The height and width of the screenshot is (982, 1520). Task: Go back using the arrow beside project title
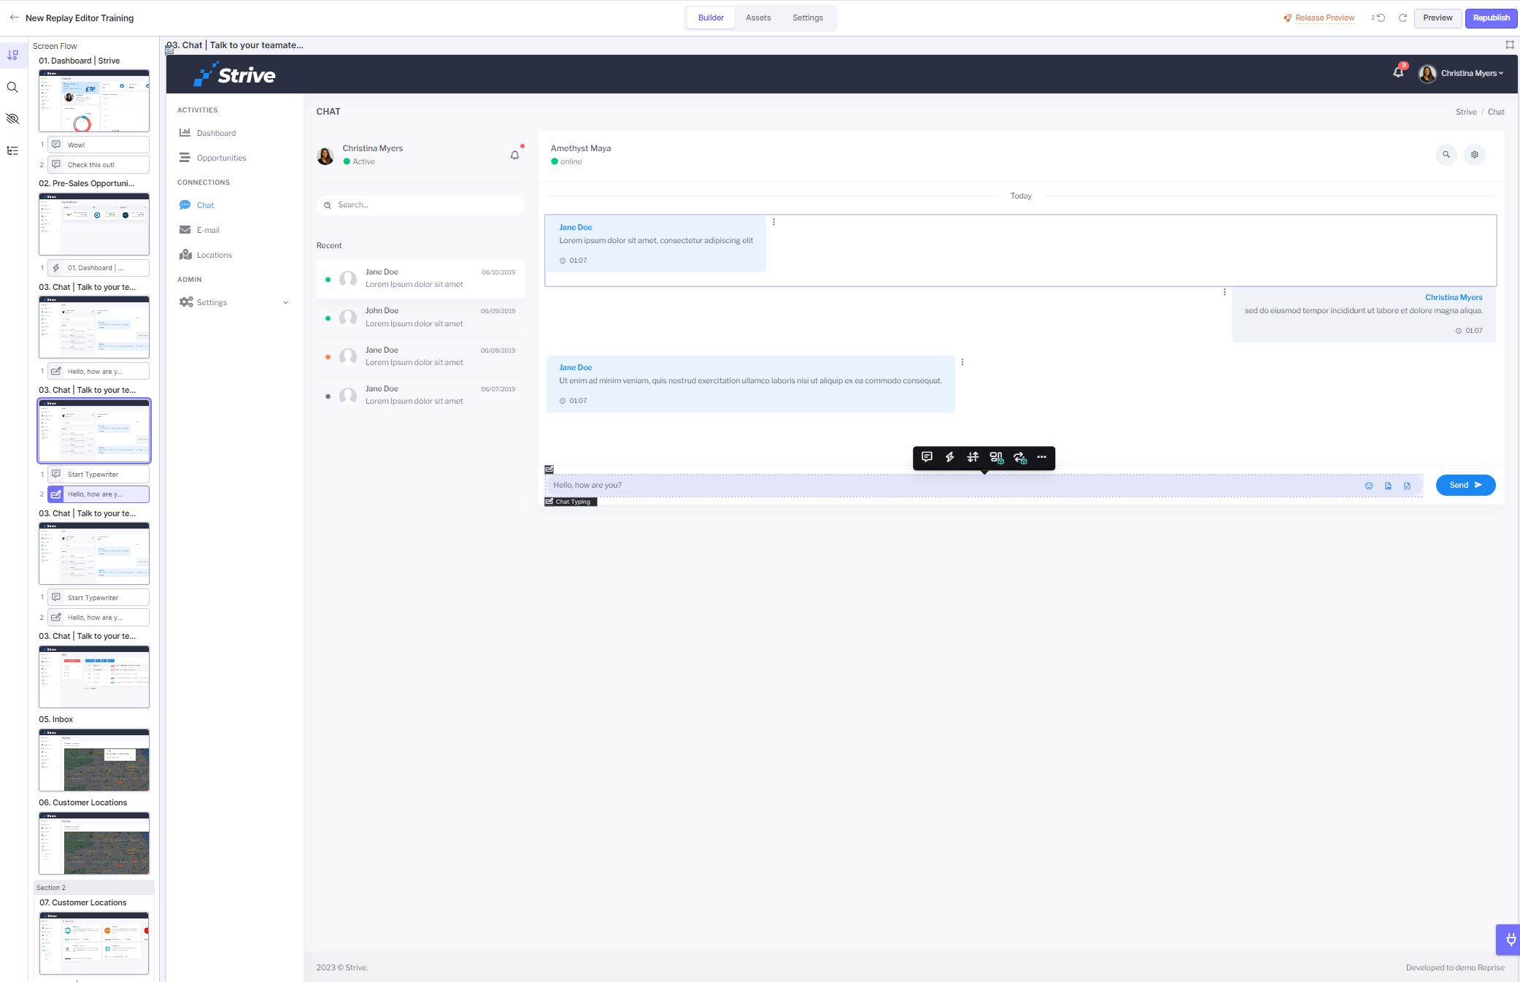(x=14, y=18)
